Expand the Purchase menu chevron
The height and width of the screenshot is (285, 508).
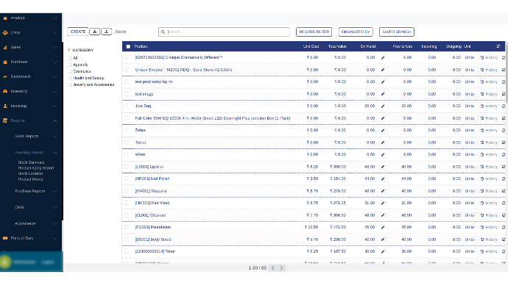point(55,62)
